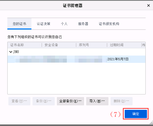Sort by the 证书名称 column header
Image resolution: width=153 pixels, height=126 pixels.
(x=25, y=45)
